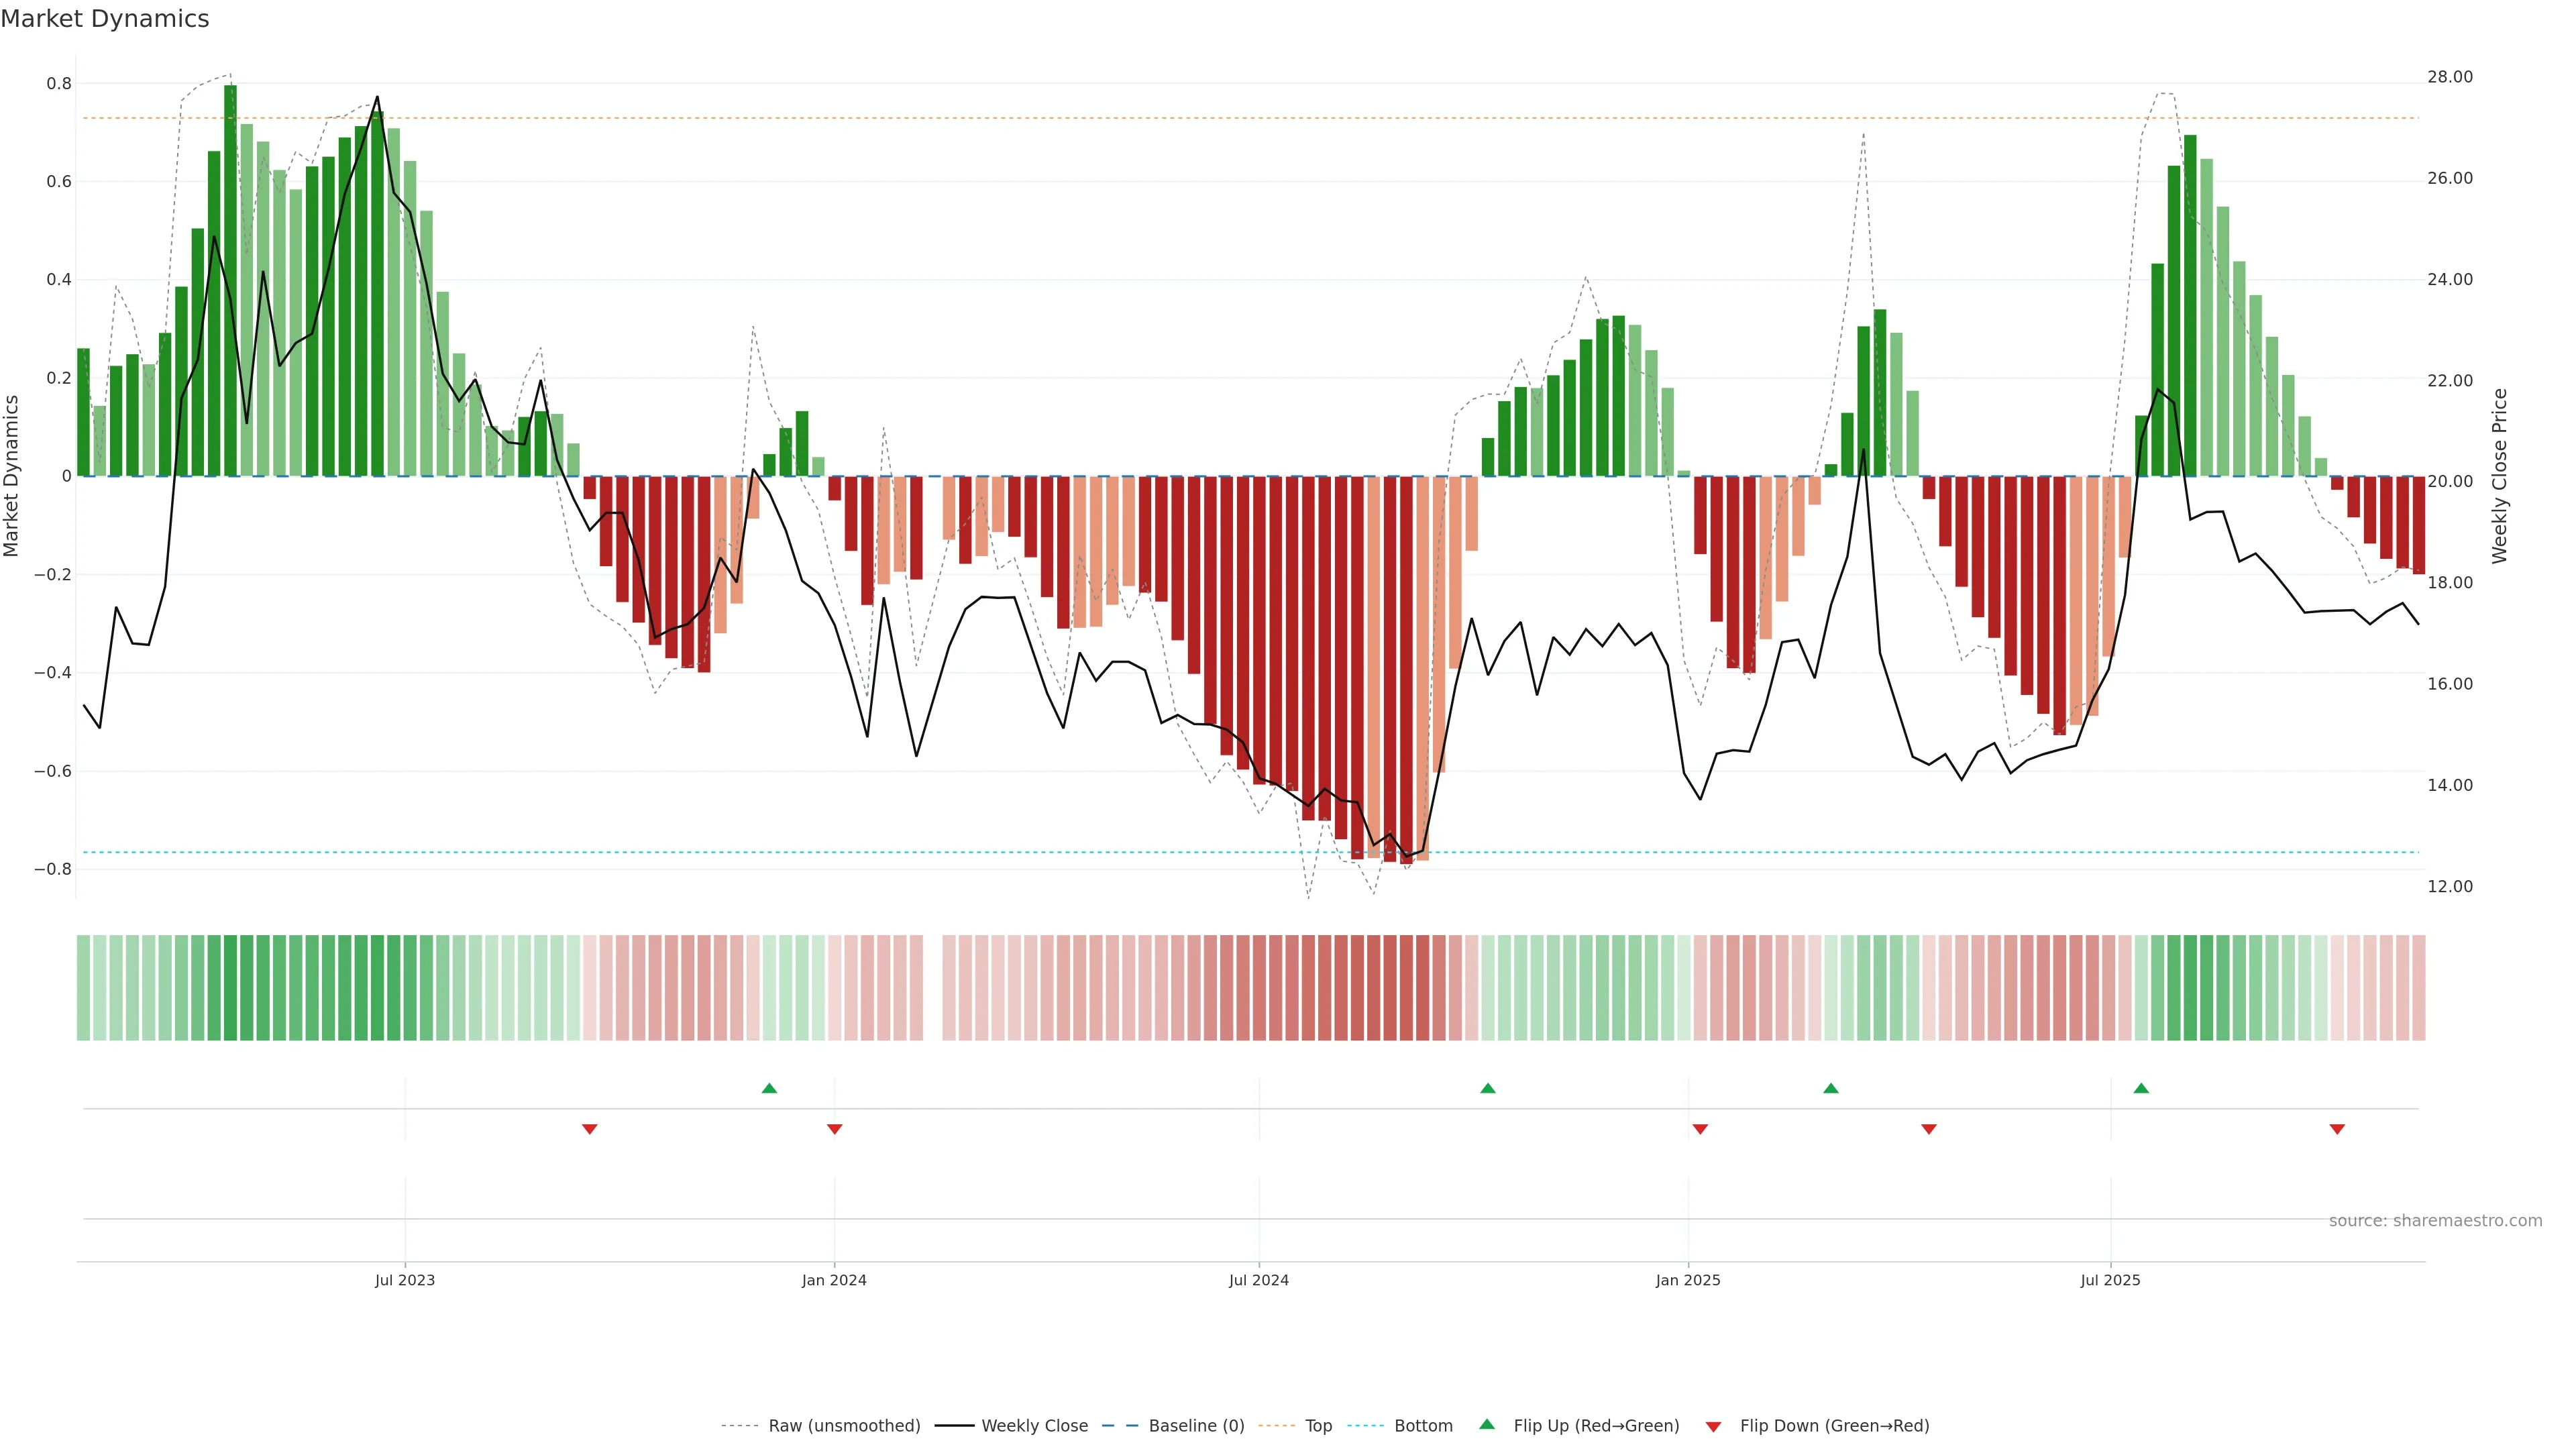Click the leftmost red Flip Down triangle marker
The width and height of the screenshot is (2576, 1449).
[x=590, y=1129]
